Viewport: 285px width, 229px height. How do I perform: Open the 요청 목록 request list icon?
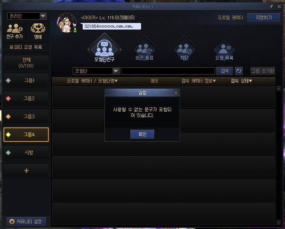pos(224,49)
